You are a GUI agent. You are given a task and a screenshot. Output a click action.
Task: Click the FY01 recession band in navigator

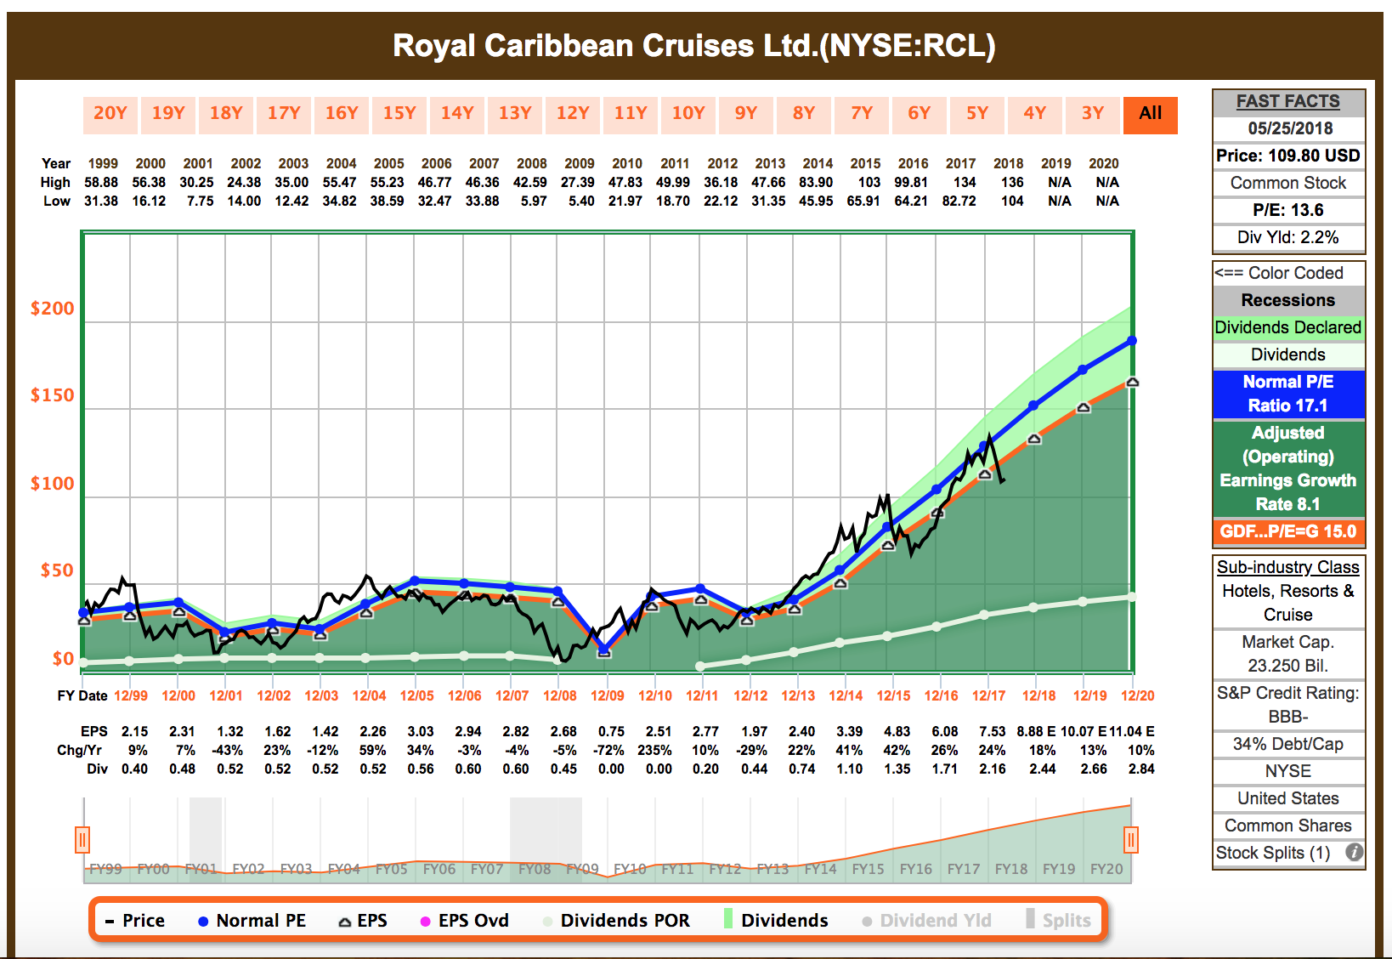(x=205, y=840)
